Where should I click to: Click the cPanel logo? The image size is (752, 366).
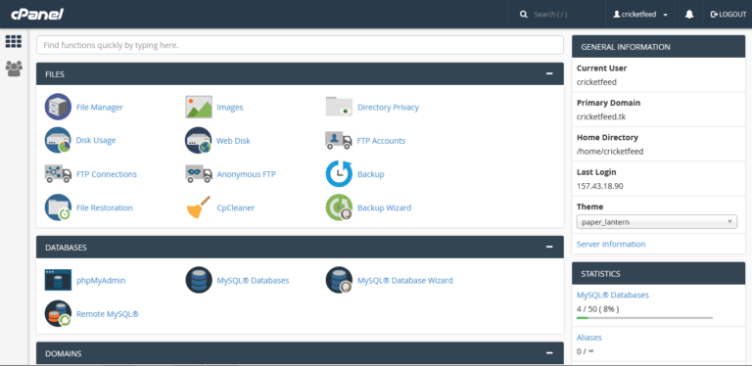[37, 14]
